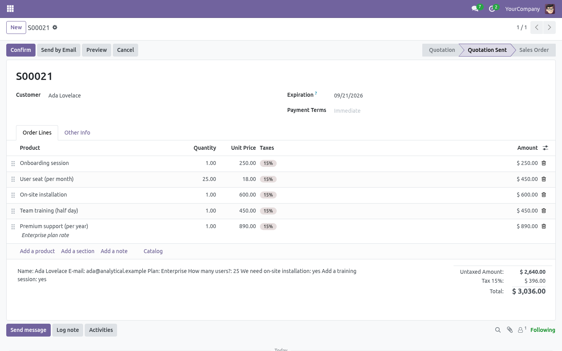Click the 15% tax tag on Onboarding session
The image size is (562, 351).
point(268,163)
